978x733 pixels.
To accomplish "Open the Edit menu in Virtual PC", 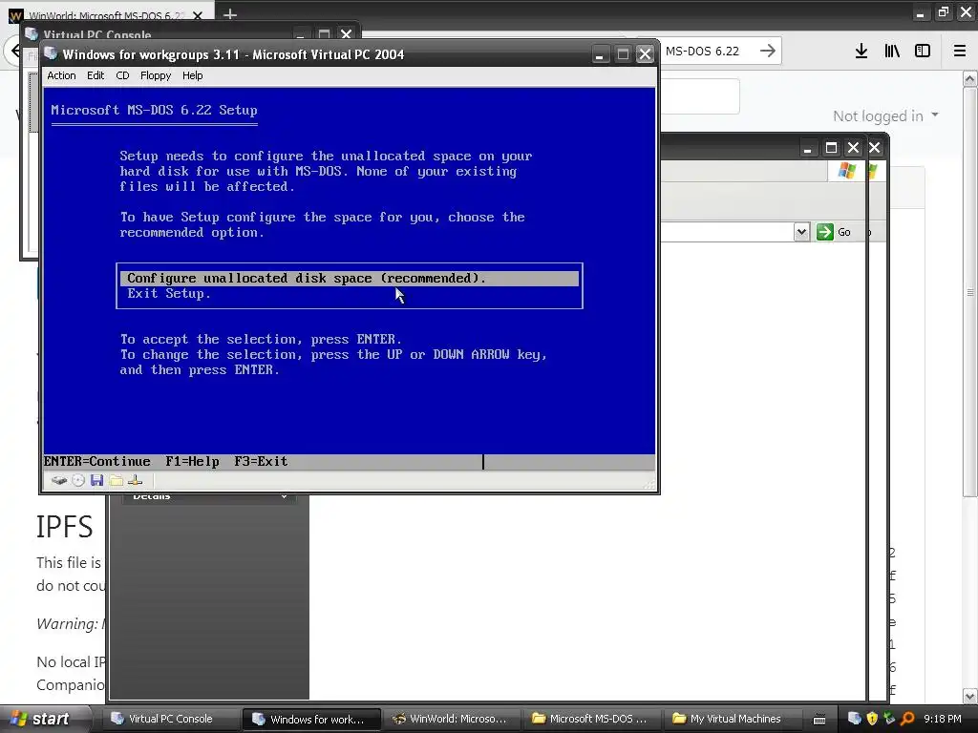I will (x=96, y=75).
